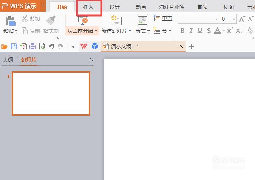
Task: Toggle text shadow S button
Action: point(209,31)
